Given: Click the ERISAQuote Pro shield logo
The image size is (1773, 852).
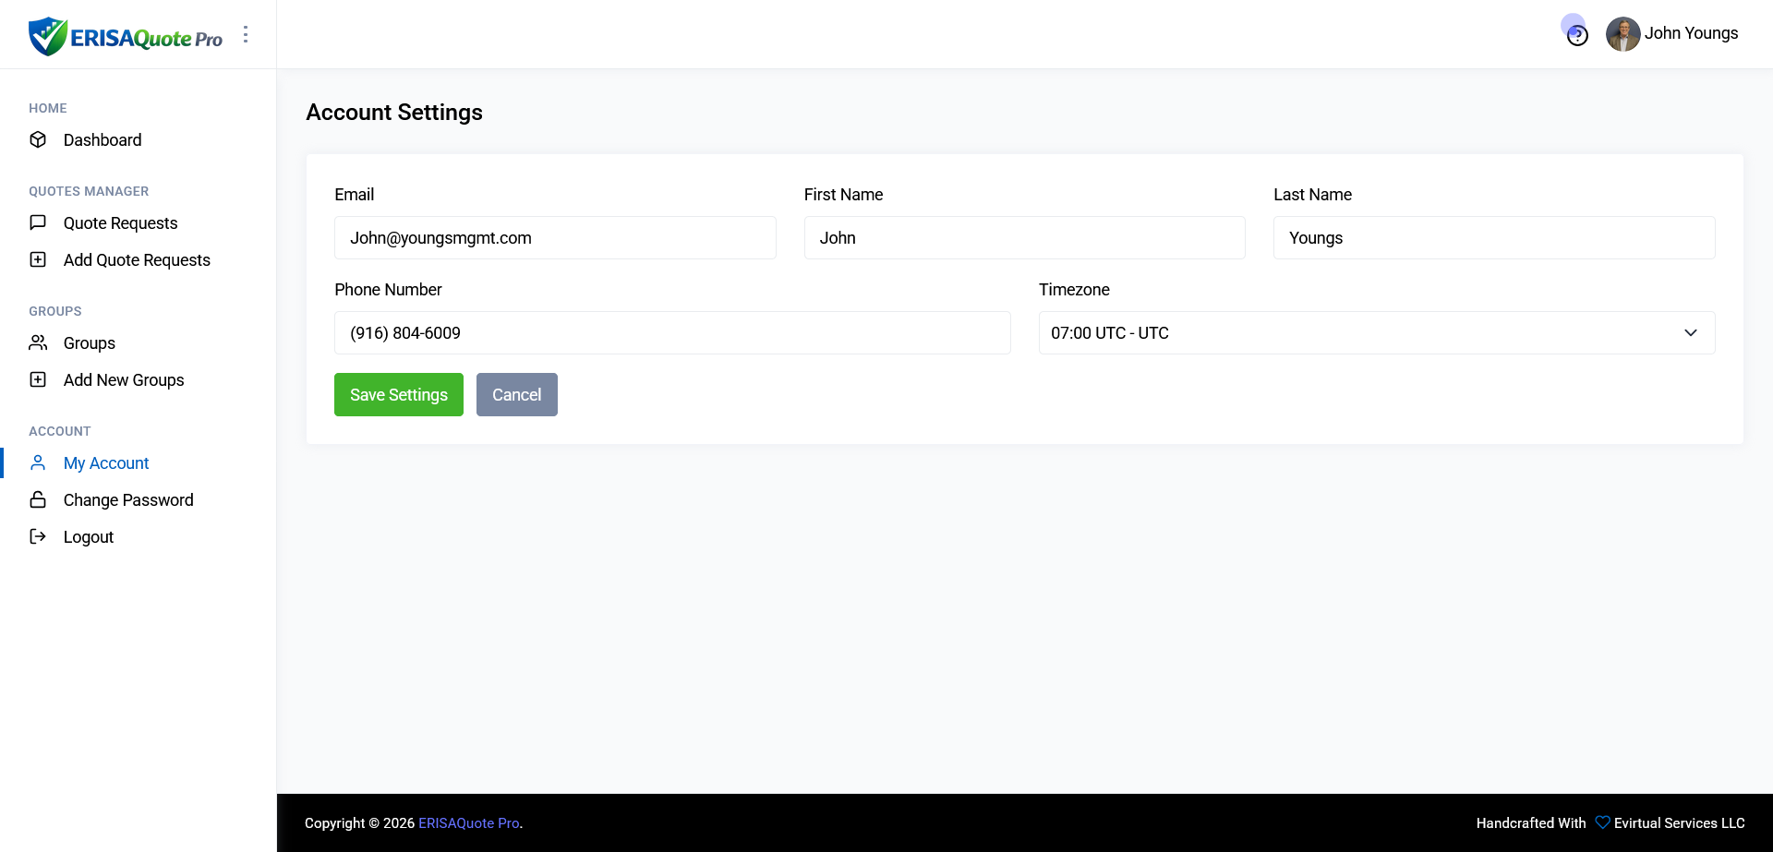Looking at the screenshot, I should (x=47, y=36).
